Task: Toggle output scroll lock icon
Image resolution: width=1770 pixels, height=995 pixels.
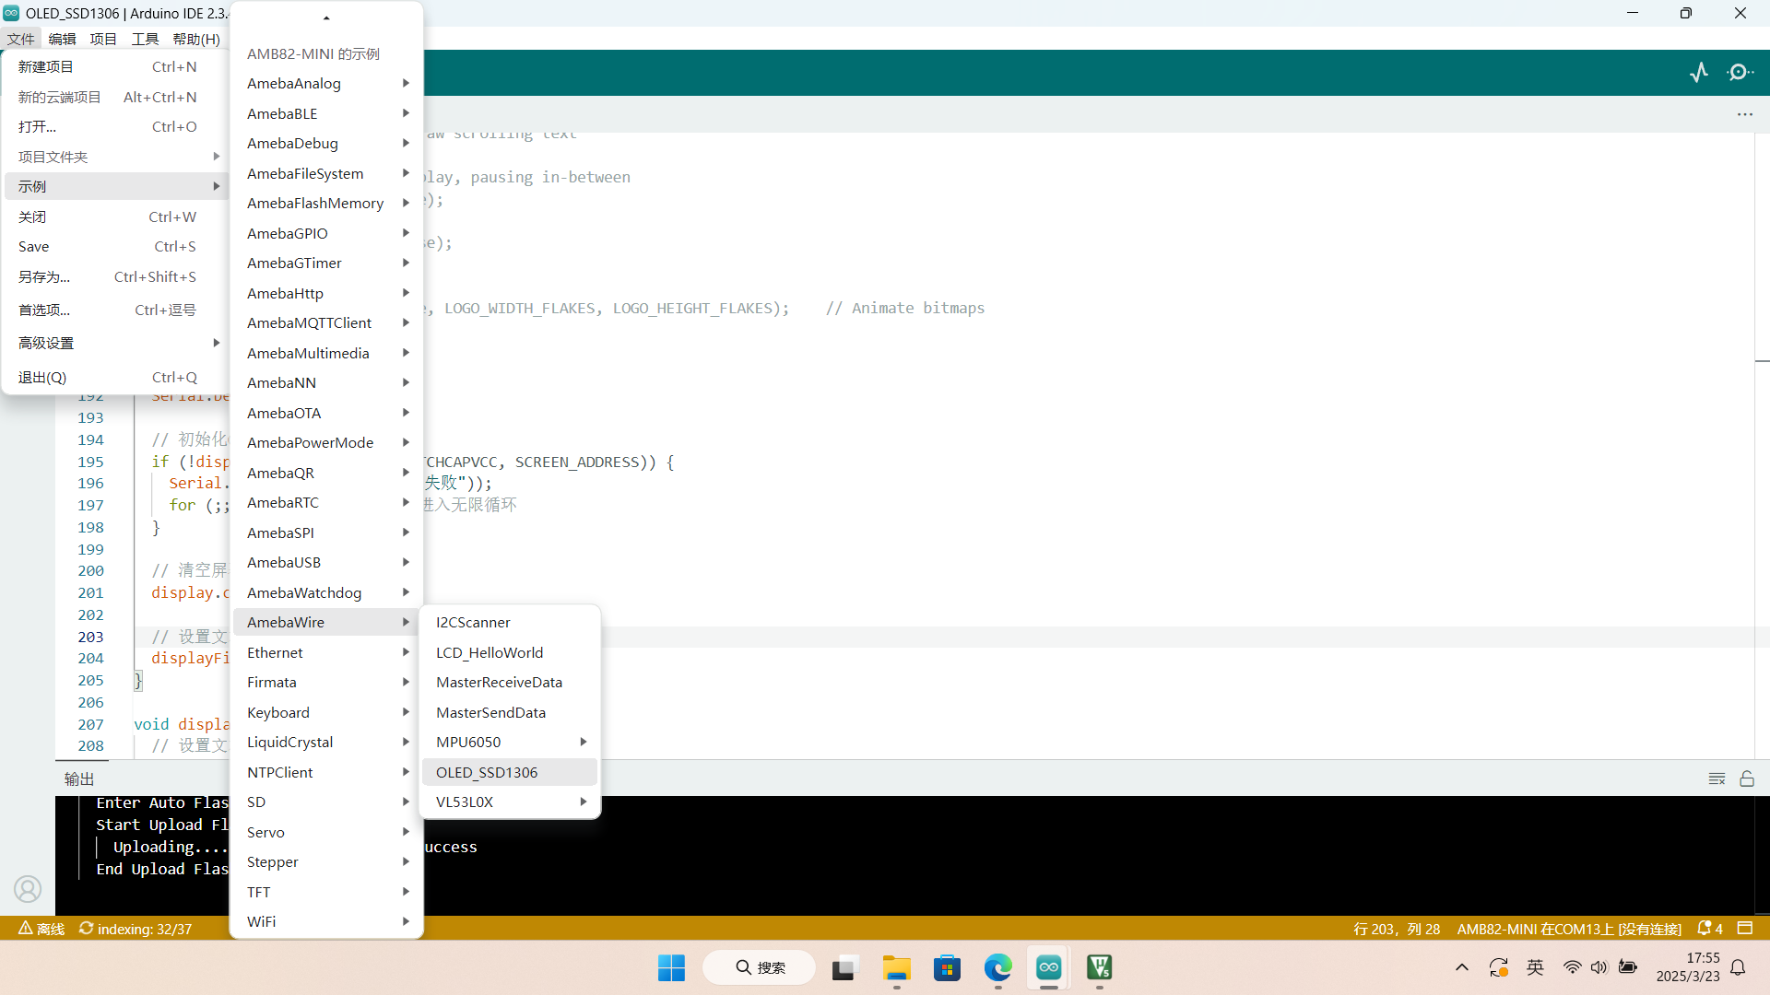Action: pyautogui.click(x=1747, y=778)
